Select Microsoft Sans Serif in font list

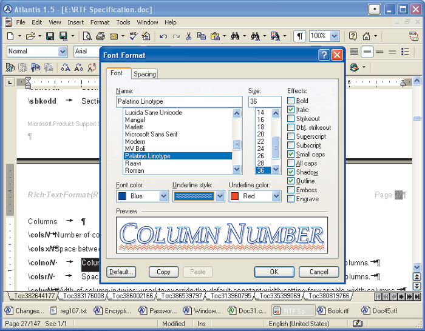151,134
